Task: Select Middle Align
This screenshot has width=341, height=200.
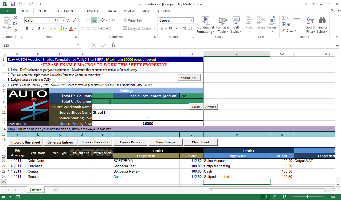Action: [x=88, y=20]
